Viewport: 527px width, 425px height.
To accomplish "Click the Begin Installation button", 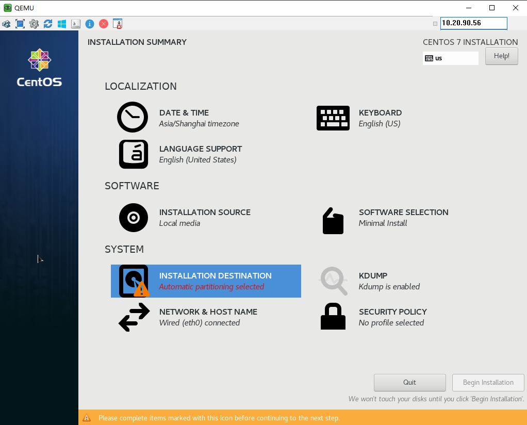I will 488,383.
